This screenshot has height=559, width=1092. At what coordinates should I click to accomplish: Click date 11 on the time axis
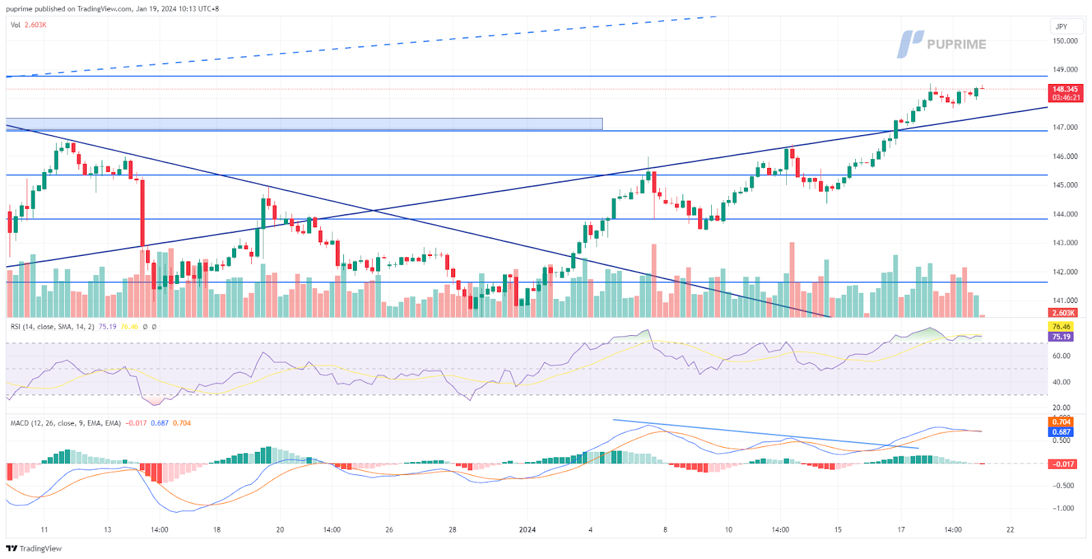click(44, 530)
